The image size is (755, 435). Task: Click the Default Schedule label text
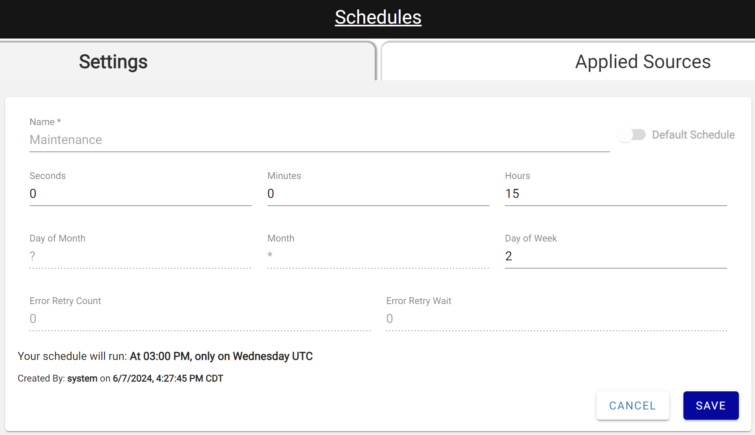pyautogui.click(x=693, y=135)
